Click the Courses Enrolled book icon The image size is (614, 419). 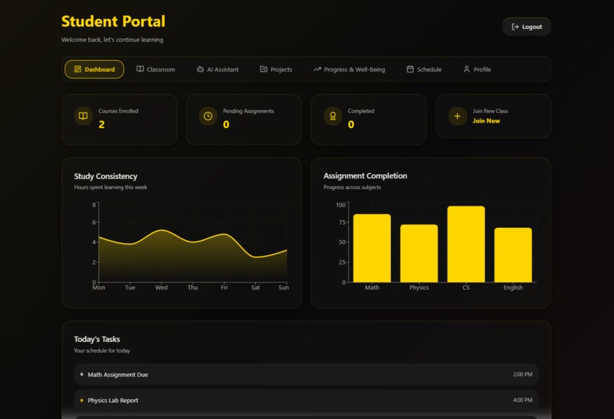[x=83, y=116]
